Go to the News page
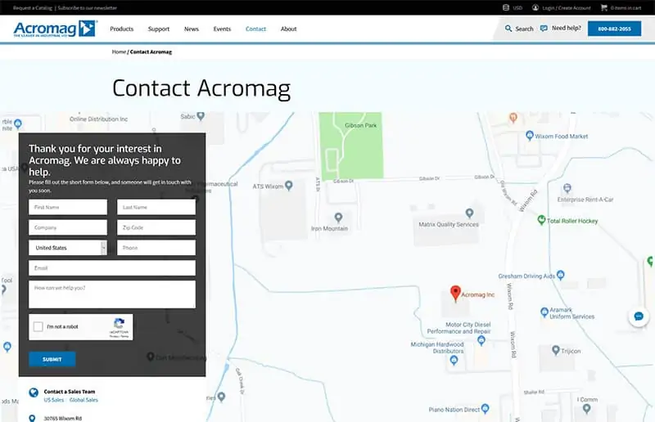 [x=192, y=29]
